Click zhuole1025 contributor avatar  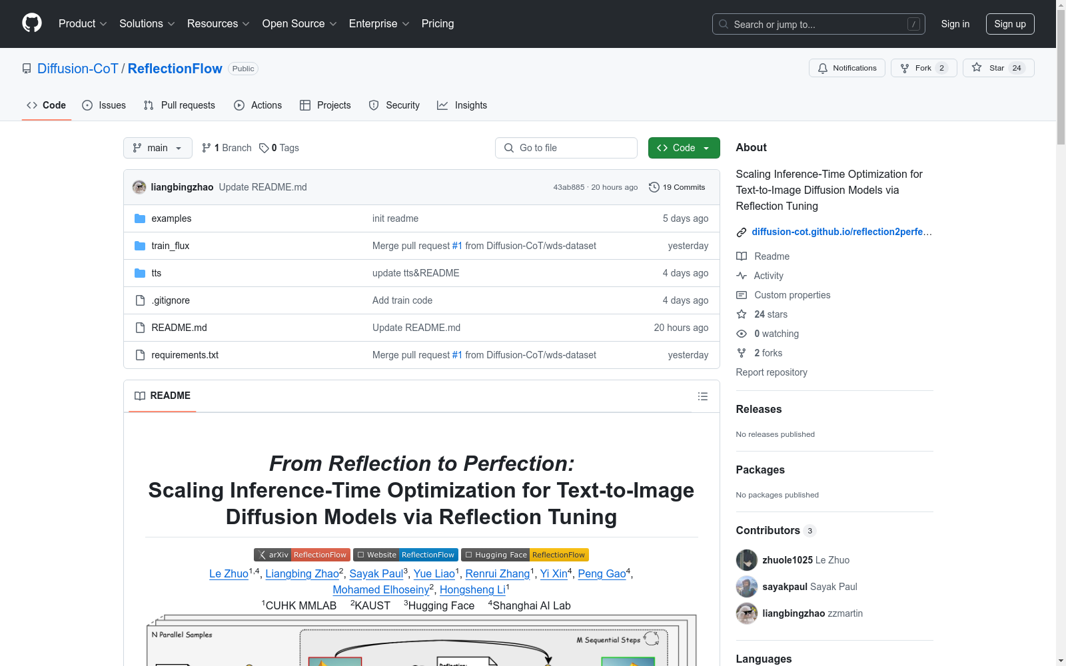click(747, 560)
